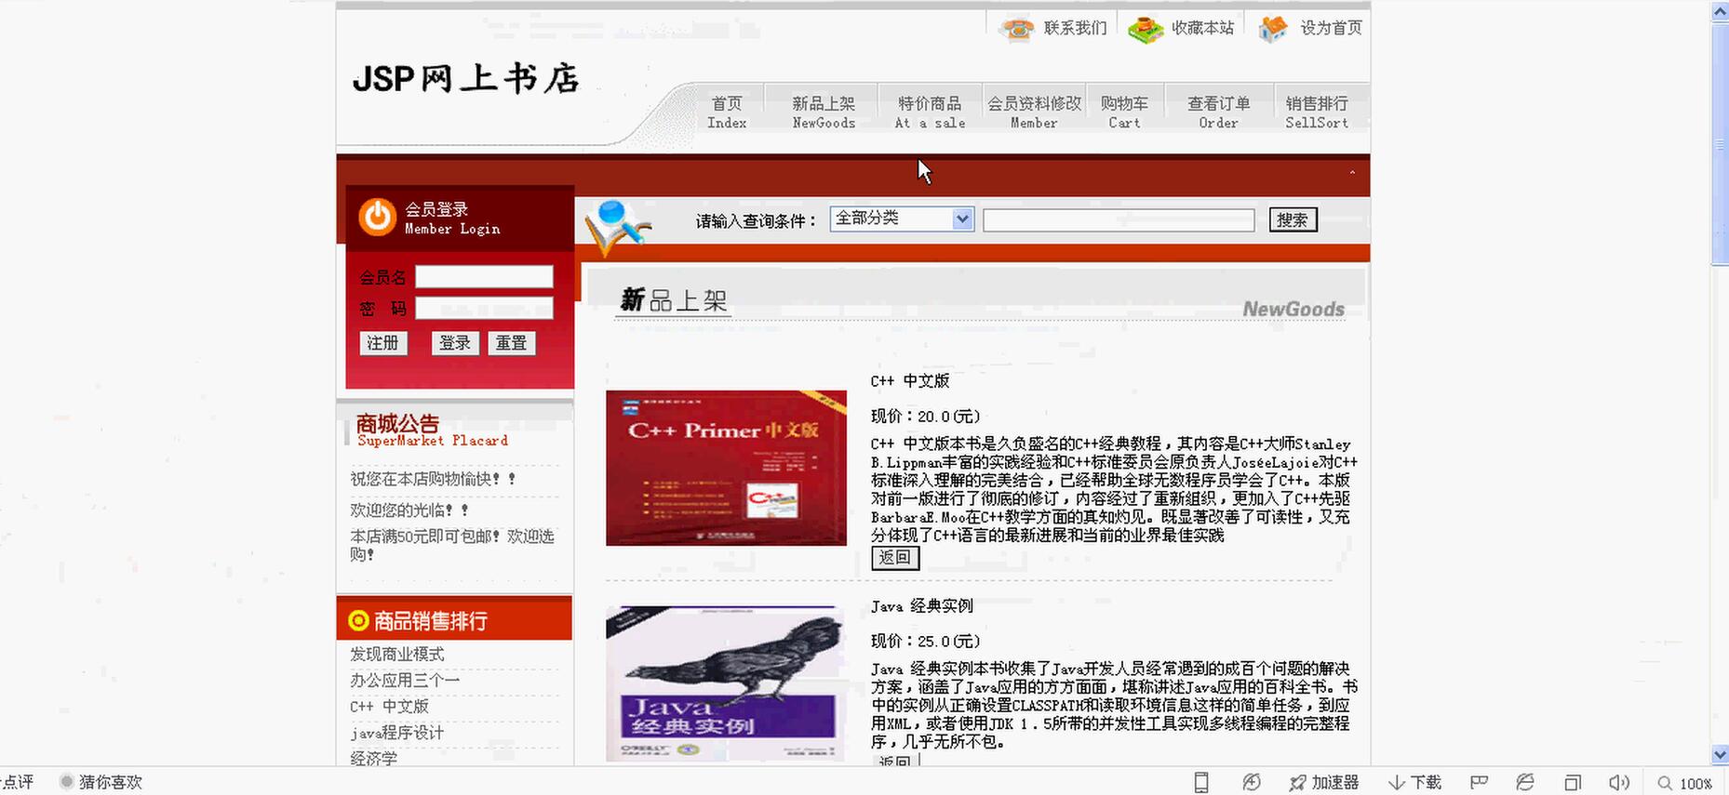Open 新品上架 NewGoods navigation item
1729x795 pixels.
(824, 112)
